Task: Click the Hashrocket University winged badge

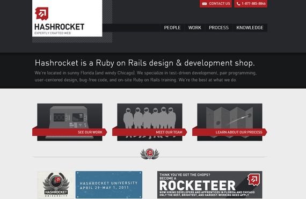Action: (56, 185)
